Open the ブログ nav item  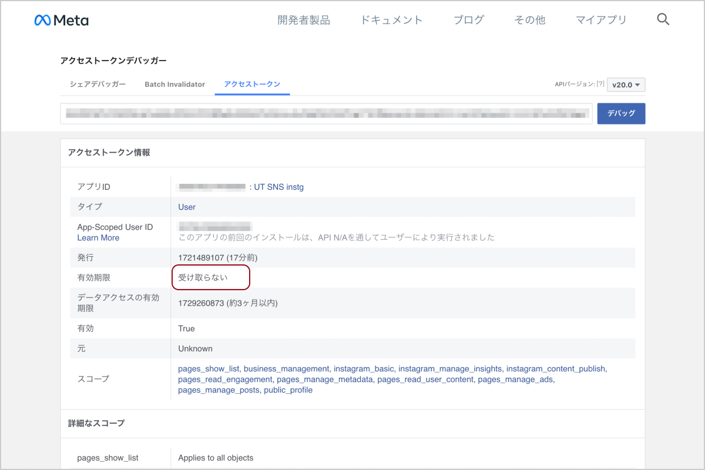(x=469, y=20)
